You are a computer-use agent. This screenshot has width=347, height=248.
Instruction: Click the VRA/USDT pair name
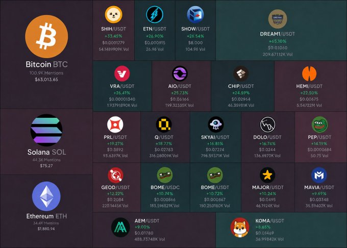click(122, 86)
